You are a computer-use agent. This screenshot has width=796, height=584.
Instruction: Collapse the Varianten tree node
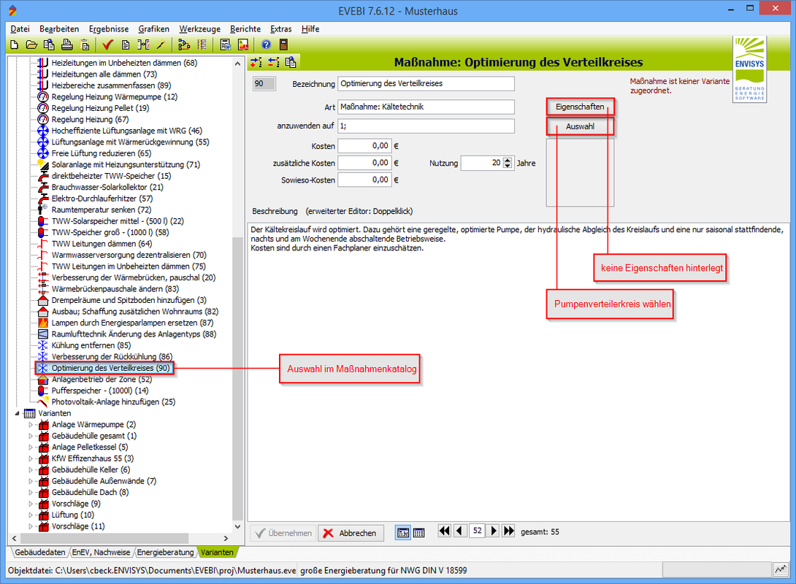tap(18, 413)
